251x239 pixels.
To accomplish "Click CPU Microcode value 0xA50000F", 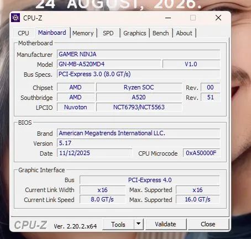I will (x=201, y=153).
